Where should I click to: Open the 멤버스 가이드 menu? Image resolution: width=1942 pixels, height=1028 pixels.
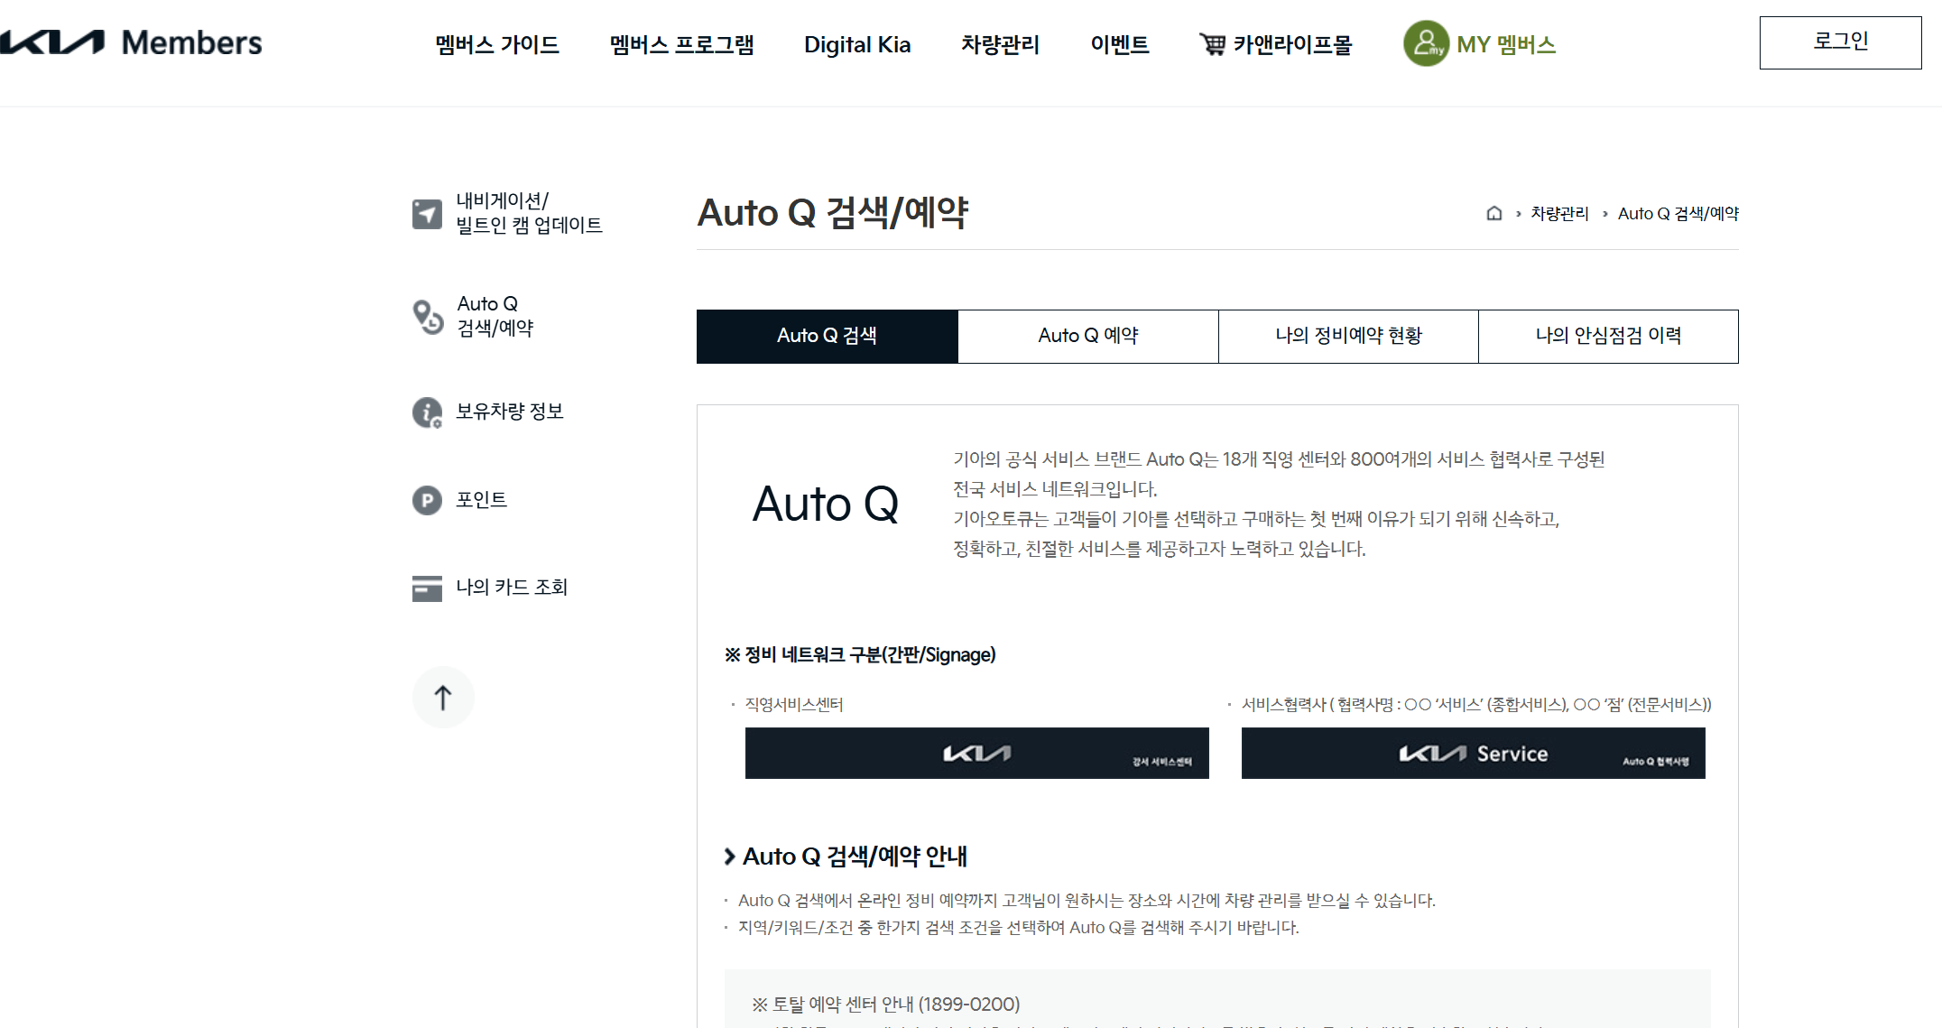(496, 43)
